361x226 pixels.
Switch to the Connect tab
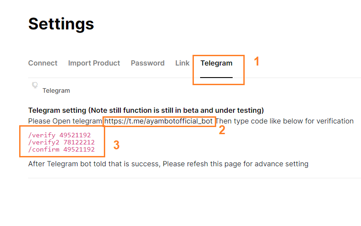(43, 63)
